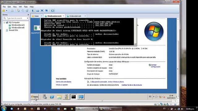
Task: Open the VM menu
Action: pos(20,7)
